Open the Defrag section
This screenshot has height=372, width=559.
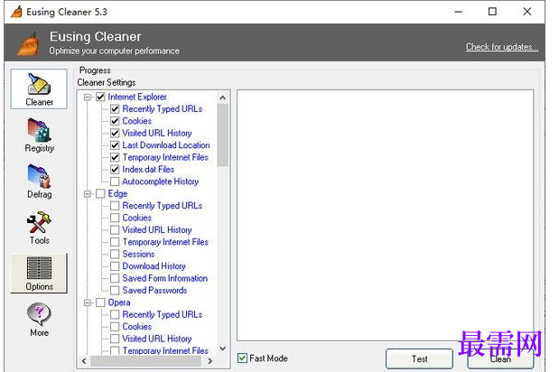pos(39,181)
